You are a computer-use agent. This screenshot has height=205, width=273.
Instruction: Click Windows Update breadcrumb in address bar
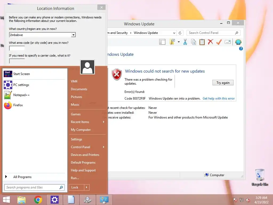[146, 33]
